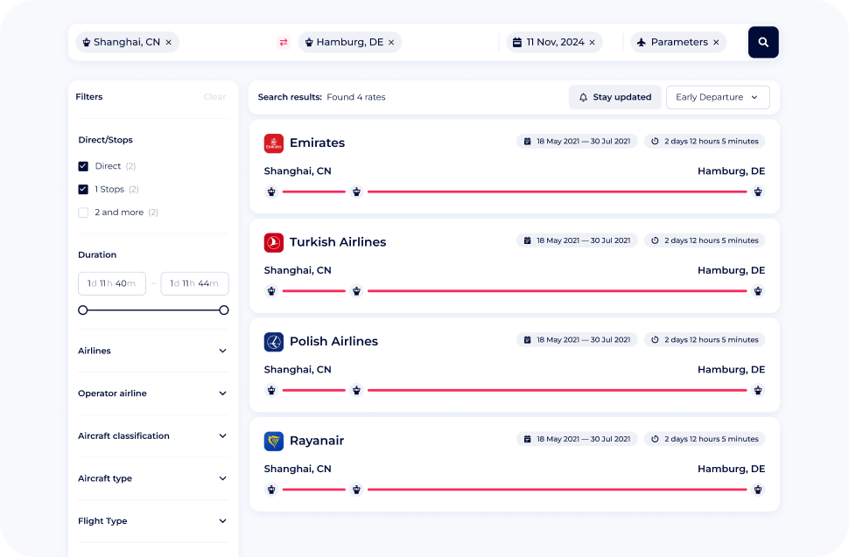The width and height of the screenshot is (849, 557).
Task: Click the Emirates airline logo
Action: point(273,143)
